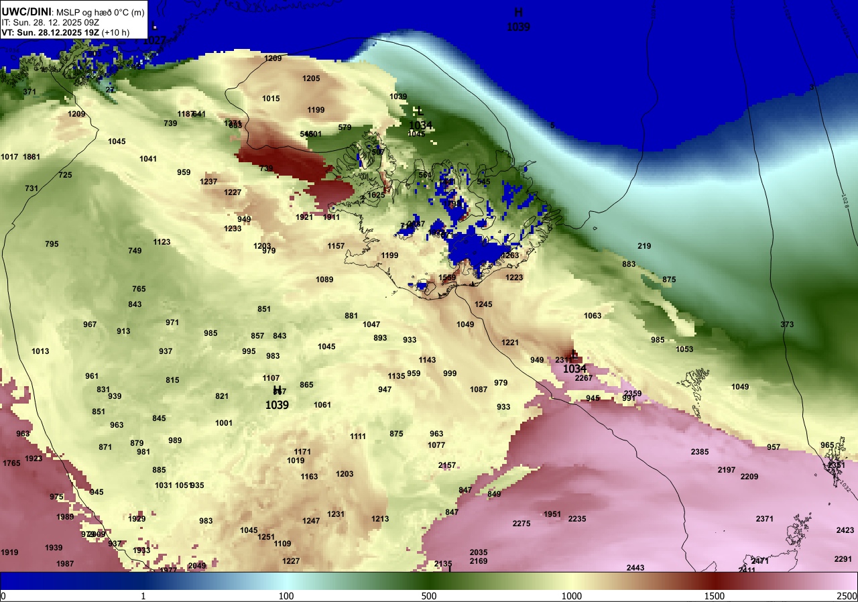
Task: Click the 1171 height value
Action: pos(302,452)
